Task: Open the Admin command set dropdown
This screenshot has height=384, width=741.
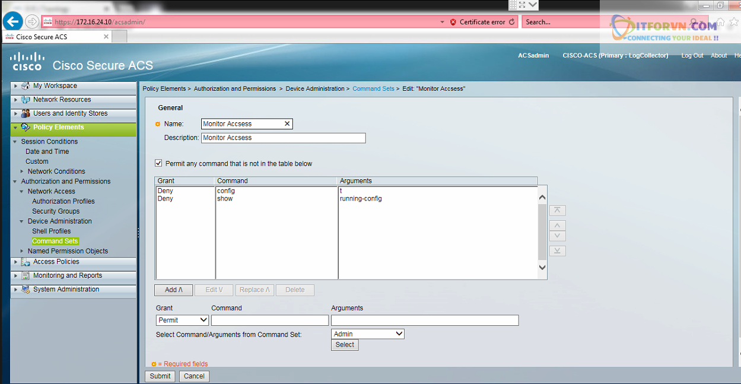Action: tap(368, 334)
